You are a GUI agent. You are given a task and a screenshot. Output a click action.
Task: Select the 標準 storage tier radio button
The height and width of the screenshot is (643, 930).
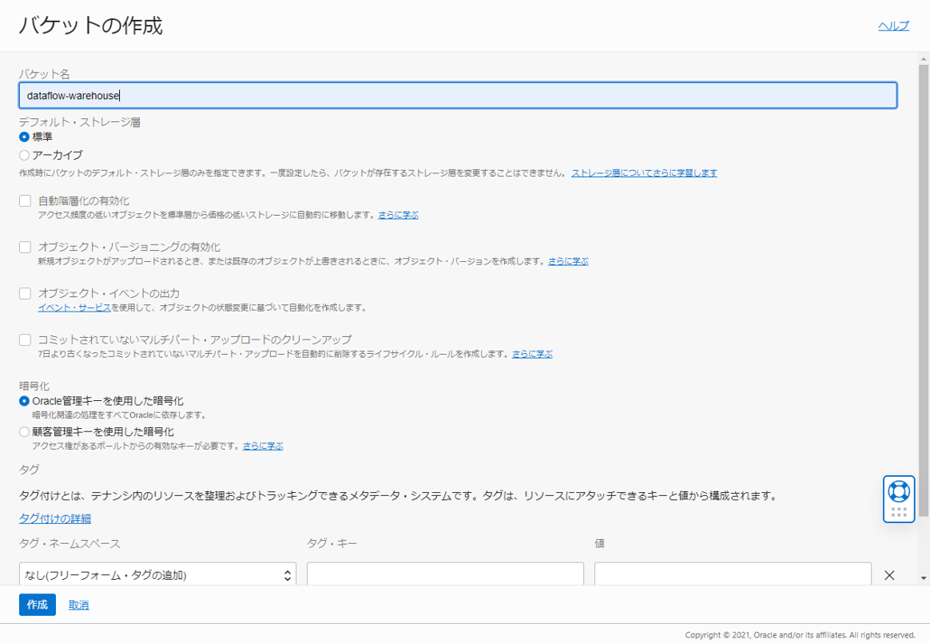(x=24, y=137)
